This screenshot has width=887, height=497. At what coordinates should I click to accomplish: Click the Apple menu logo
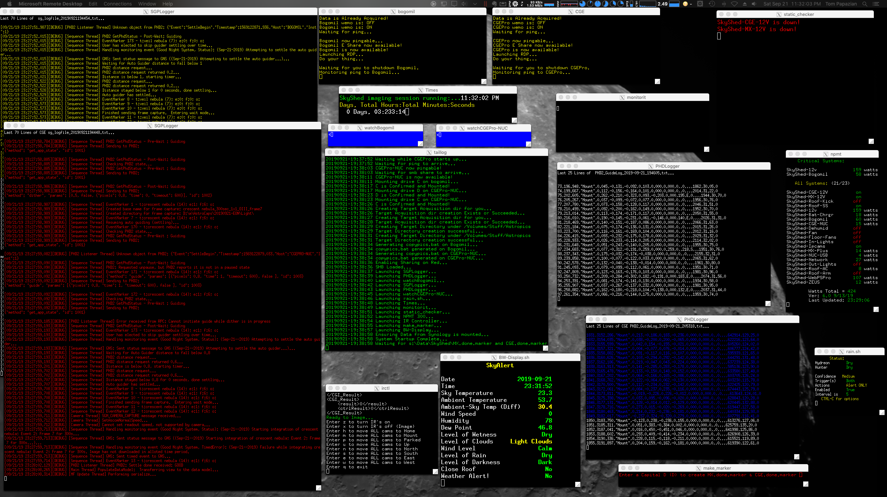coord(9,4)
